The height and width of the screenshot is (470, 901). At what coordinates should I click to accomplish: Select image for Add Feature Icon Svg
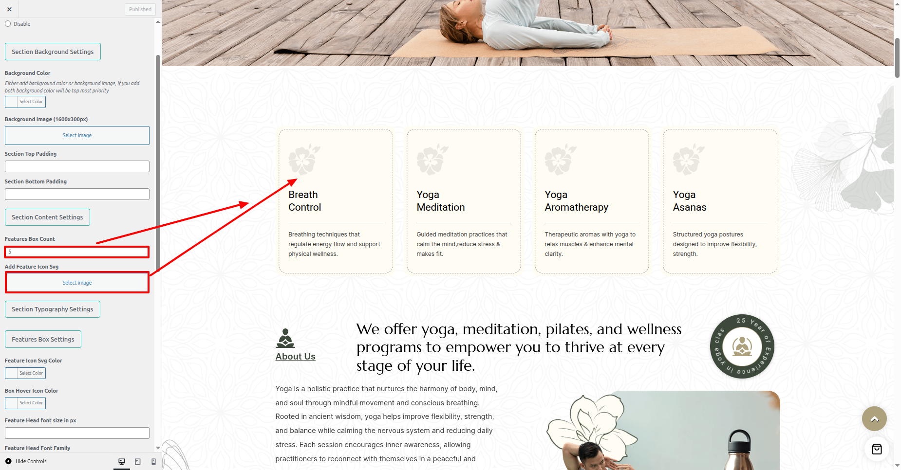tap(77, 283)
